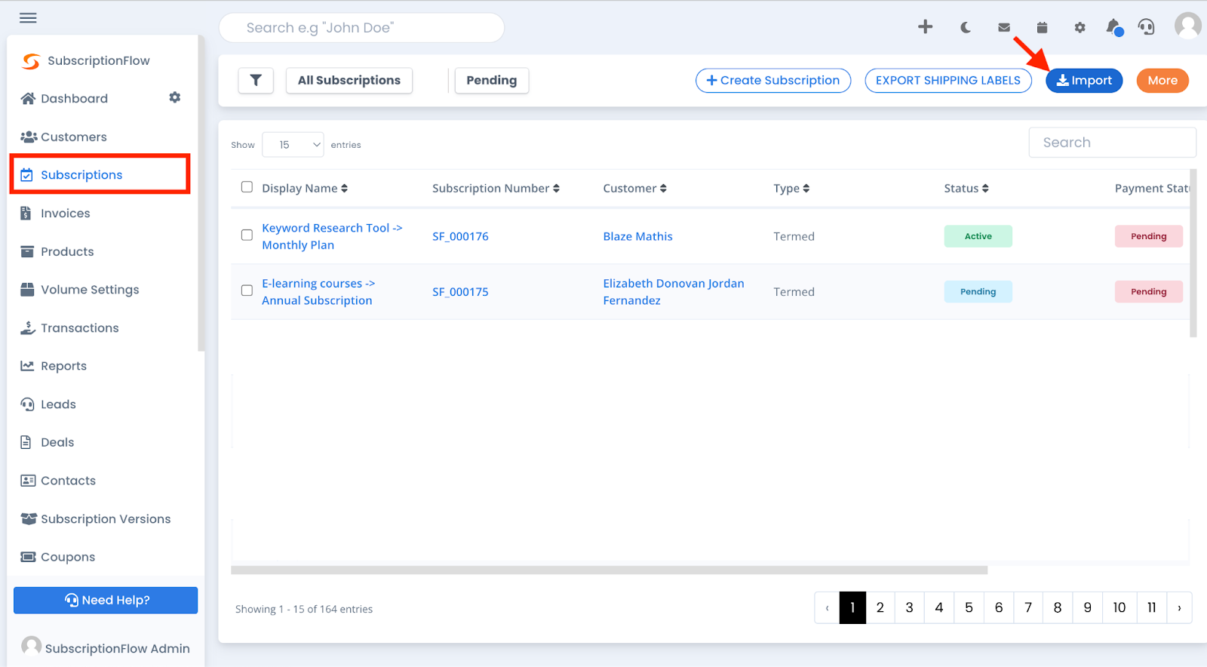
Task: Open the settings gear in top header
Action: pyautogui.click(x=1080, y=28)
